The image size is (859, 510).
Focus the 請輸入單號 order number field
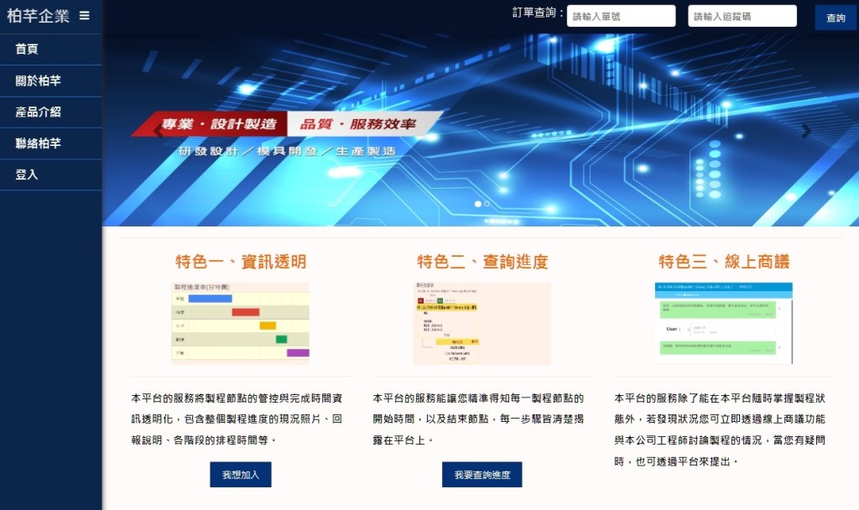(x=621, y=16)
